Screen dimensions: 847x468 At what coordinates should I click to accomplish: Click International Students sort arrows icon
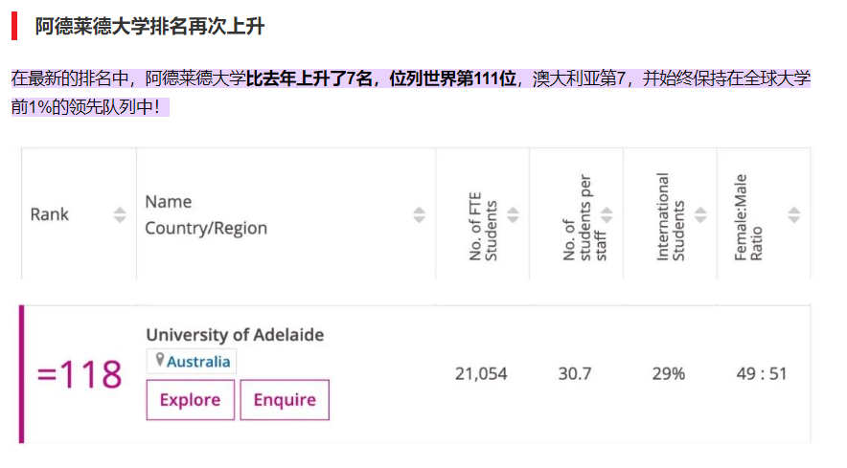(700, 215)
